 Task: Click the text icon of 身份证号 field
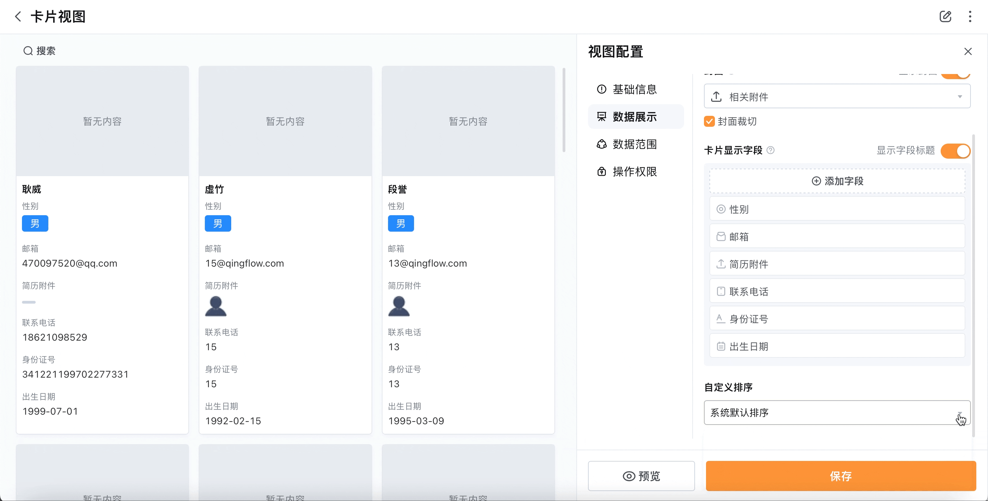click(720, 318)
